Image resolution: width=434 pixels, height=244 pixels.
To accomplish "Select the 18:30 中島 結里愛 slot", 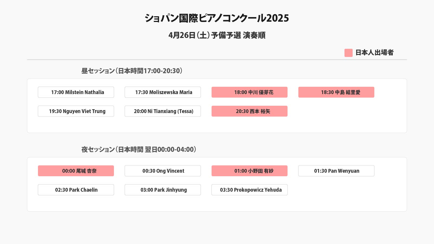I will (x=336, y=92).
